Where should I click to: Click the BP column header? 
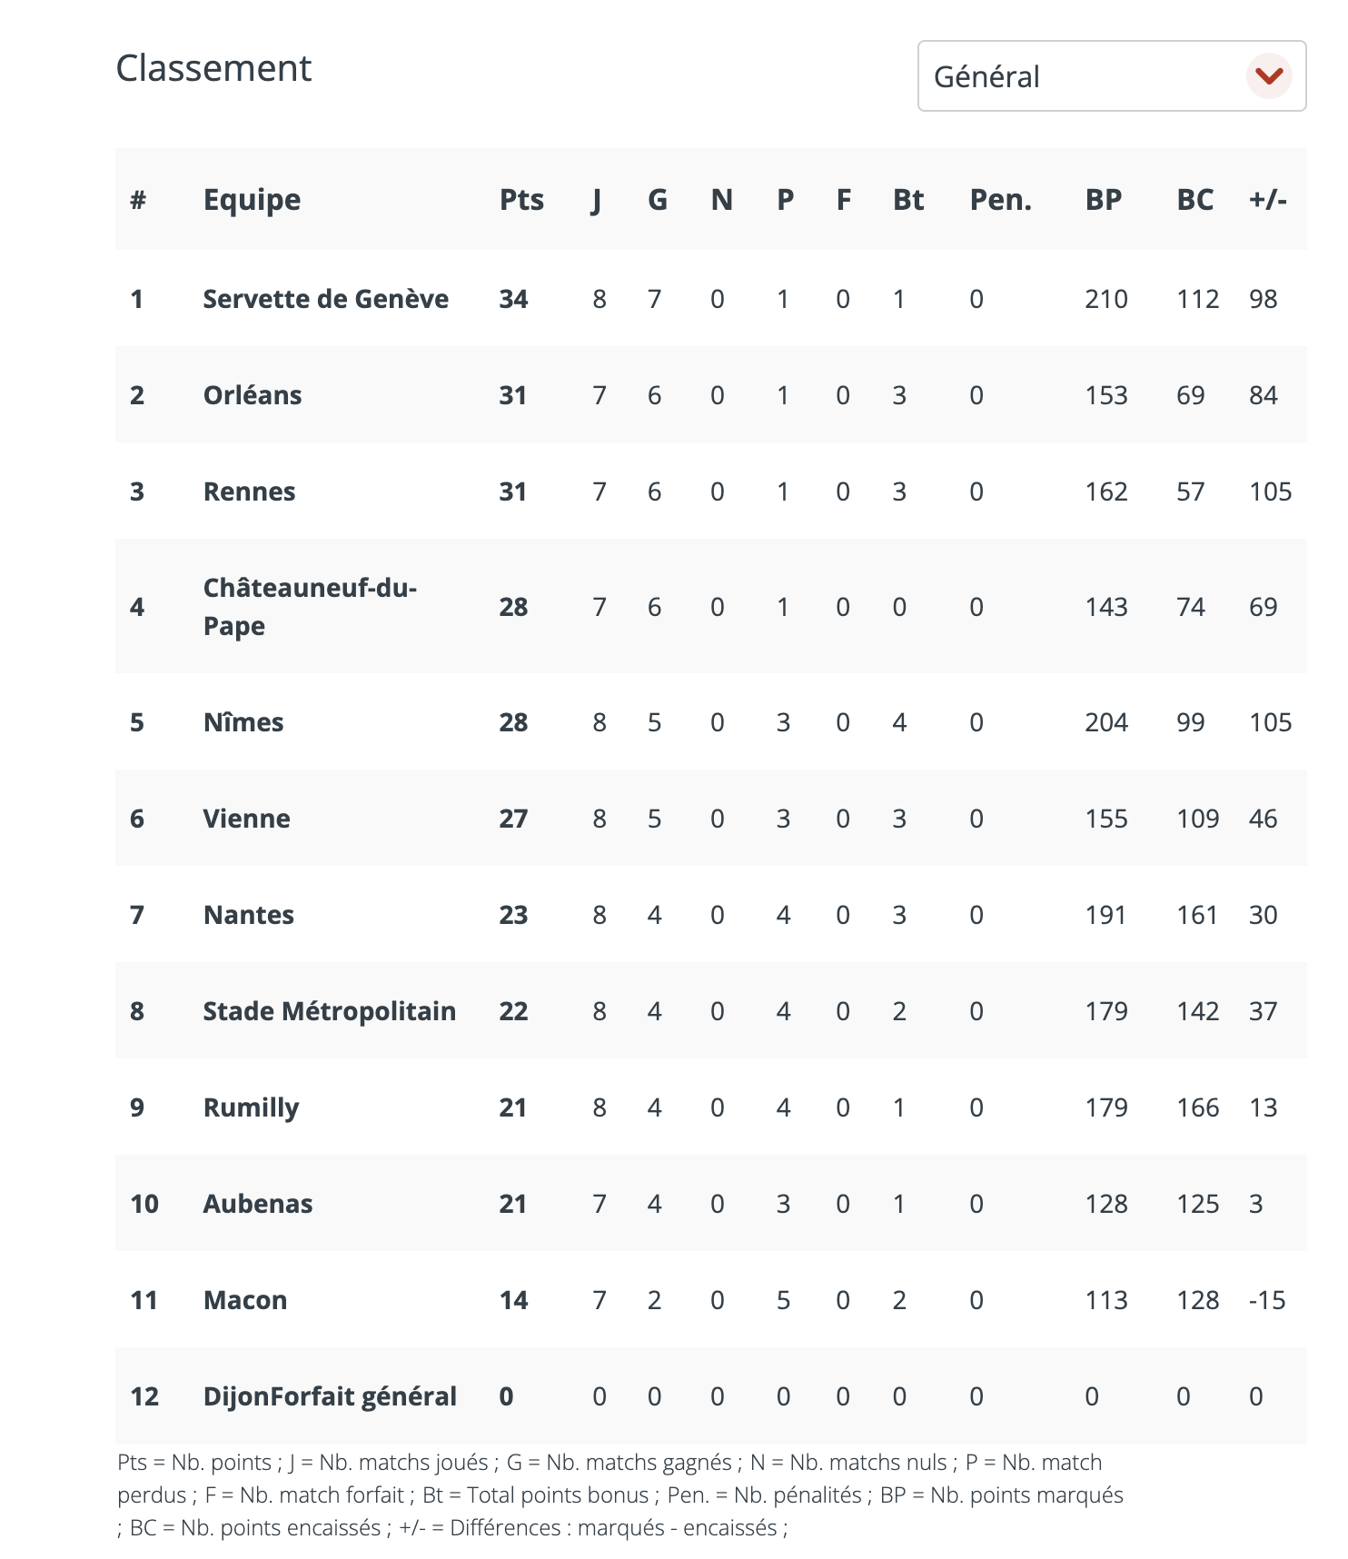[x=1104, y=199]
